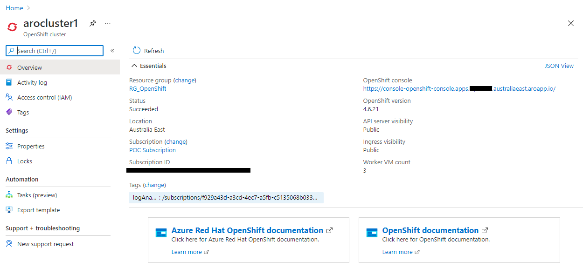Open Azure Red Hat OpenShift documentation Learn more
This screenshot has width=583, height=268.
[x=186, y=252]
